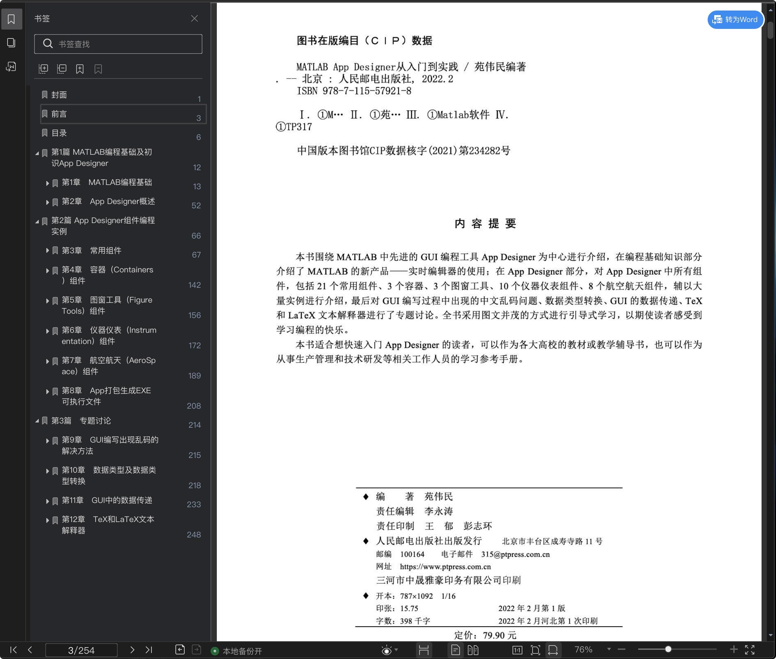The image size is (776, 659).
Task: Click the ISBN 978-7-115-57921-8 text
Action: 354,91
